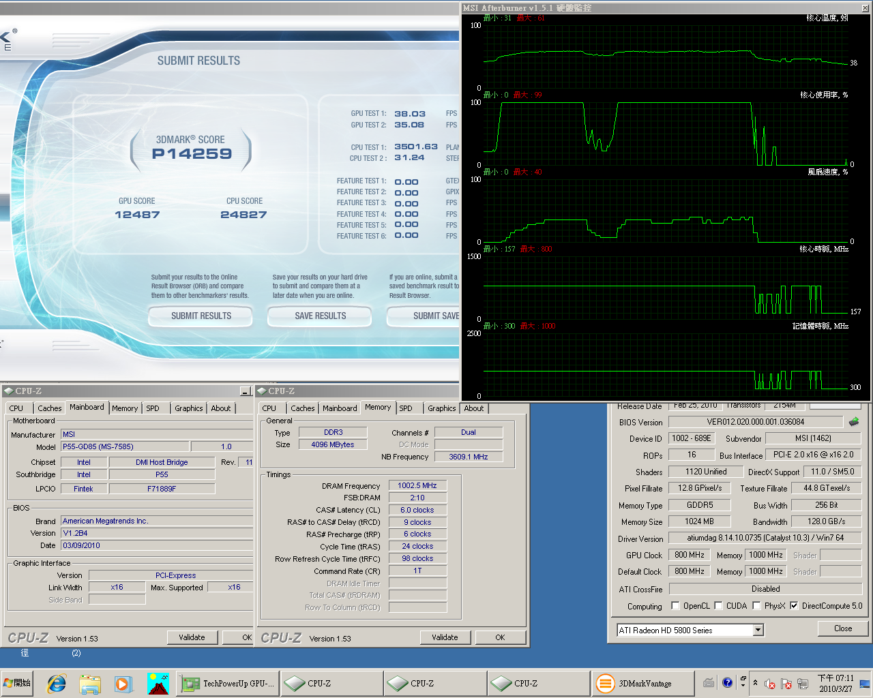The width and height of the screenshot is (873, 698).
Task: Toggle the PhysX checkbox in GPU-Z
Action: 756,605
